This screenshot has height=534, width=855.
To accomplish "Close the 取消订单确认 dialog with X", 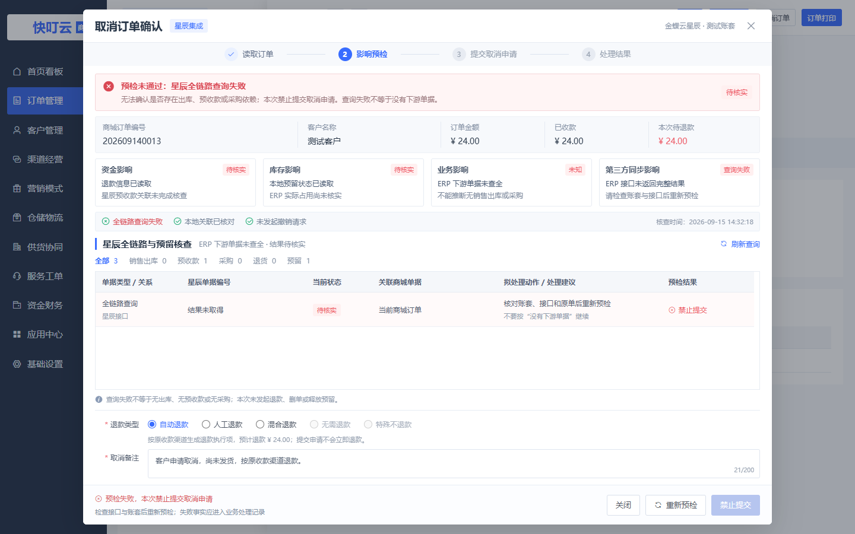I will [x=751, y=26].
